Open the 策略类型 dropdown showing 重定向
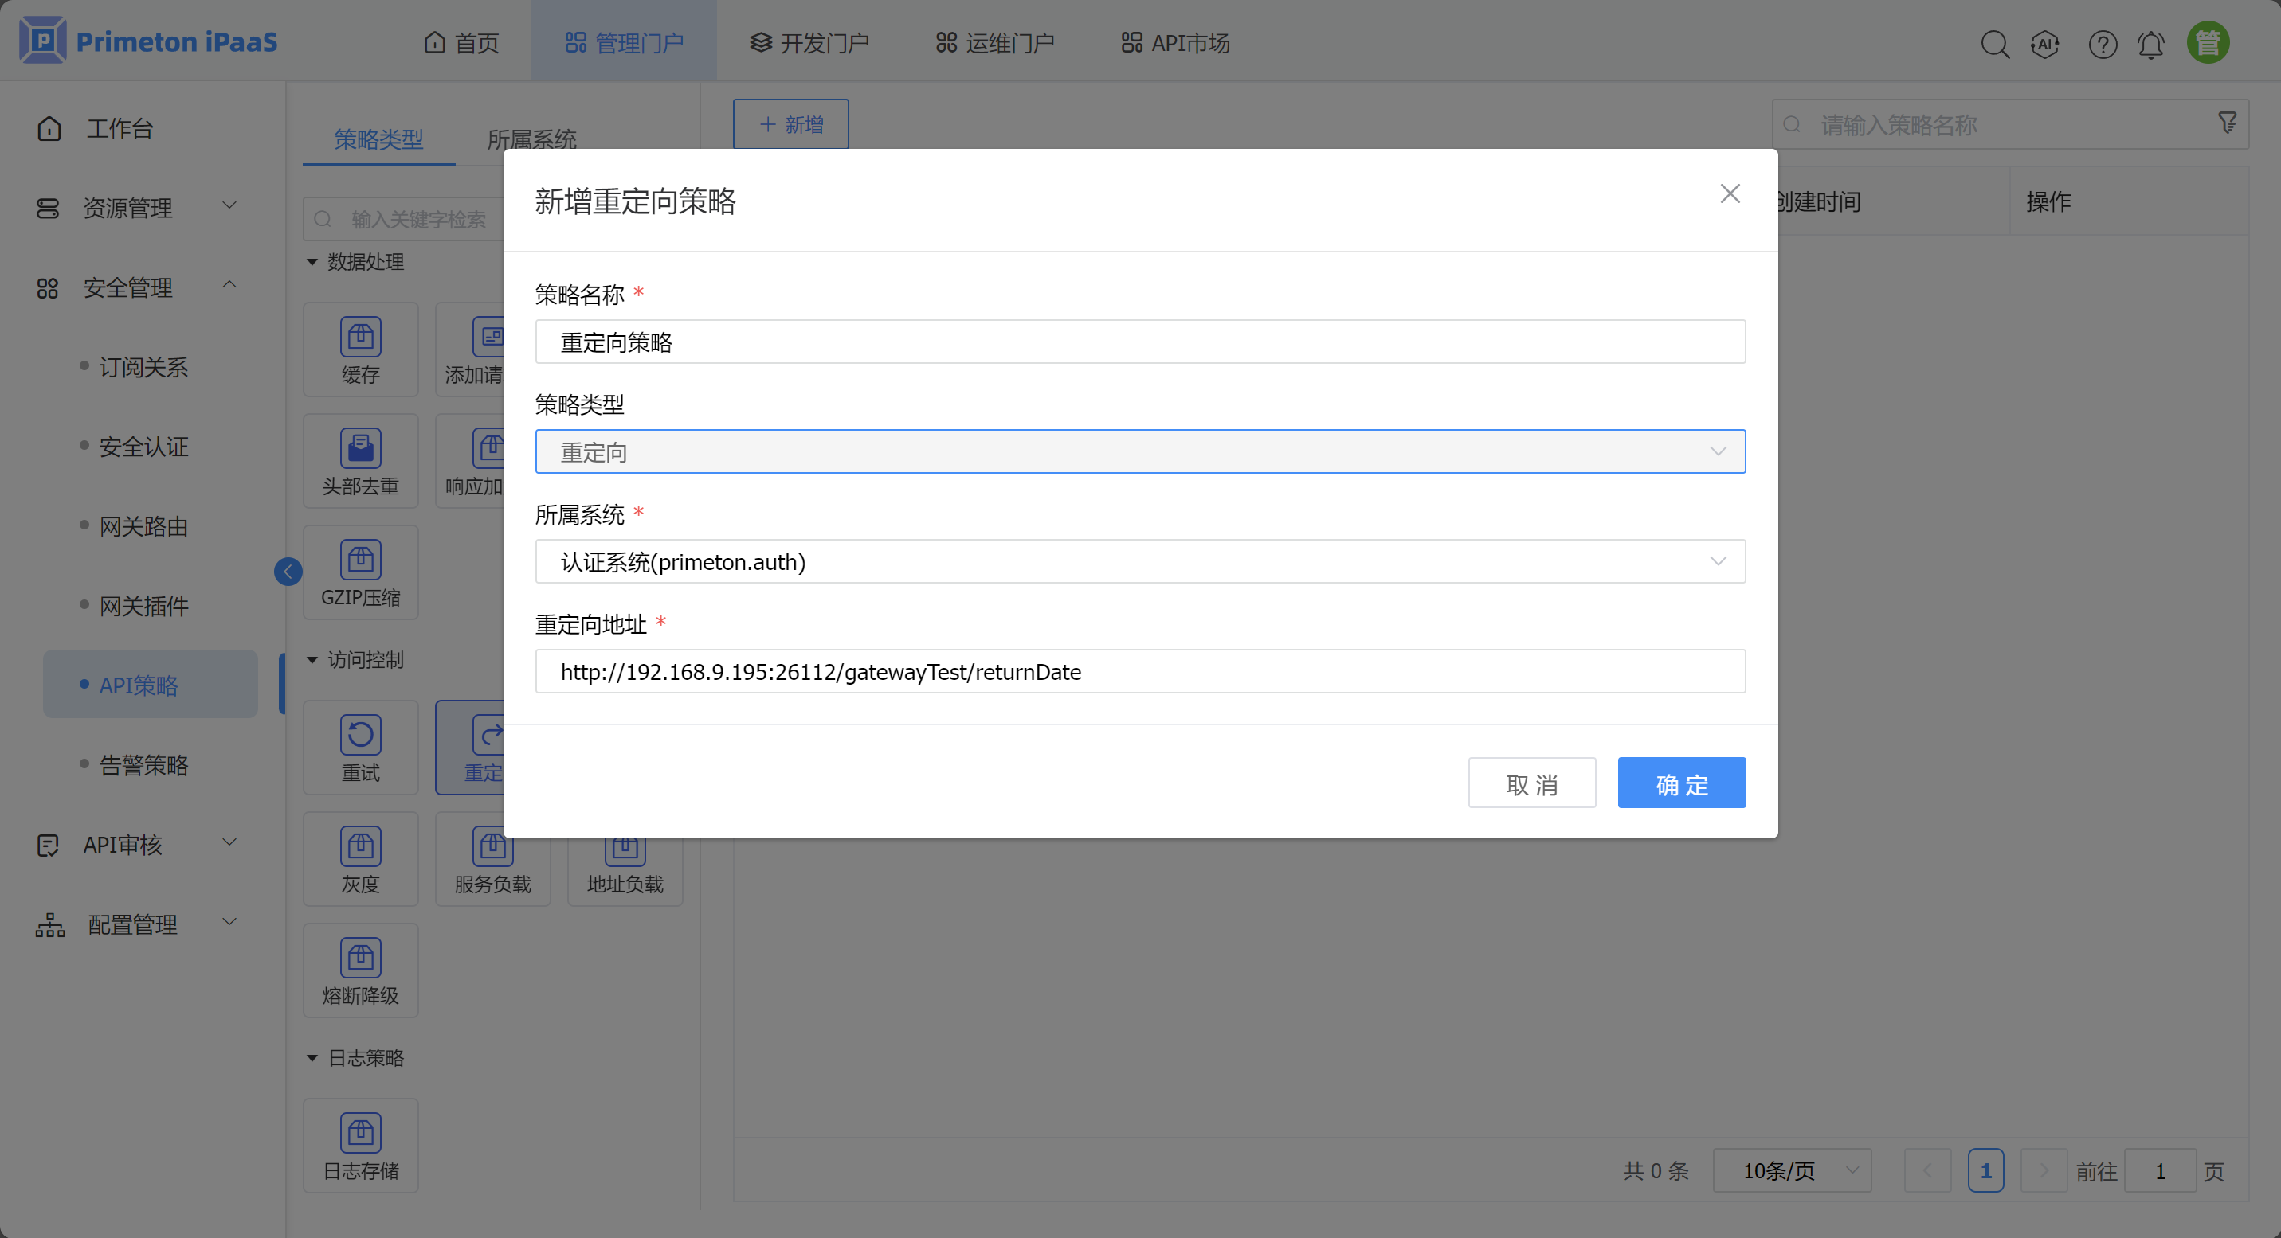Viewport: 2281px width, 1238px height. 1139,452
